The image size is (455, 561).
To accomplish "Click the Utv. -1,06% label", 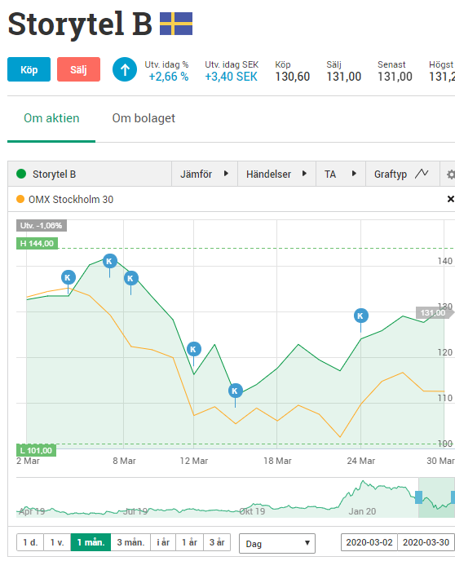I will point(41,226).
